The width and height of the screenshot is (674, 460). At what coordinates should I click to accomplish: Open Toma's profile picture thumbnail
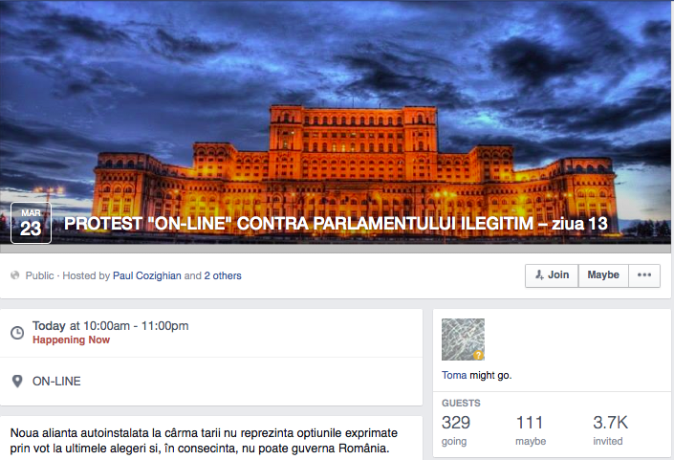[463, 340]
